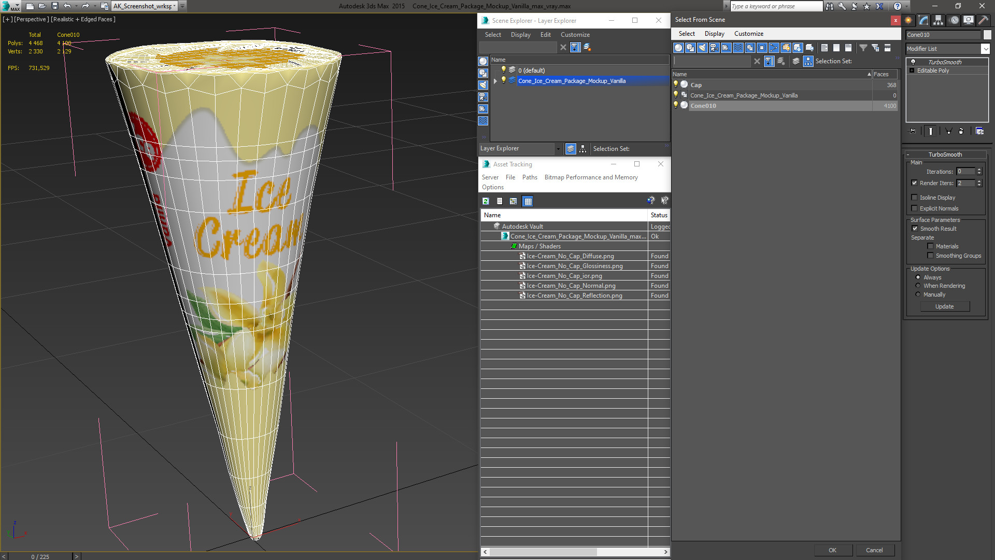The image size is (995, 560).
Task: Open the Layer Explorer type dropdown
Action: click(558, 149)
